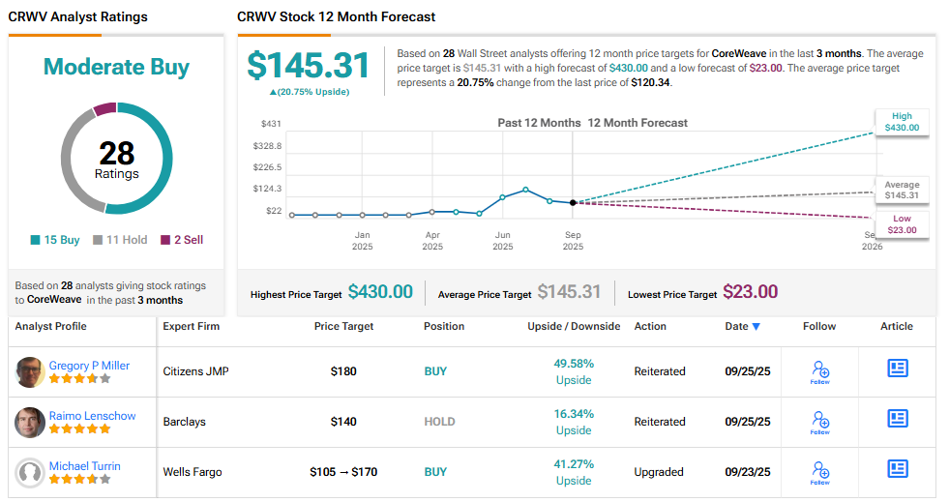Viewport: 949px width, 502px height.
Task: Click Barclays firm cell
Action: click(184, 422)
